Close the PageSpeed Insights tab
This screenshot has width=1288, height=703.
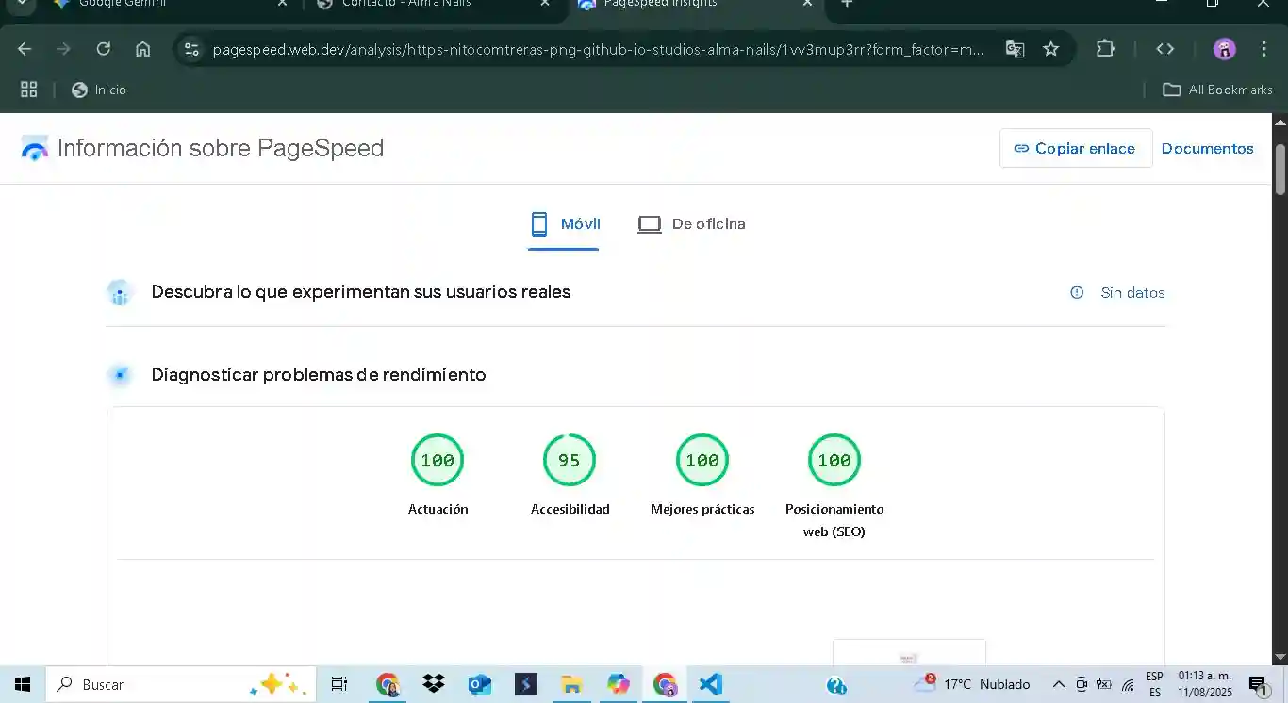[807, 4]
